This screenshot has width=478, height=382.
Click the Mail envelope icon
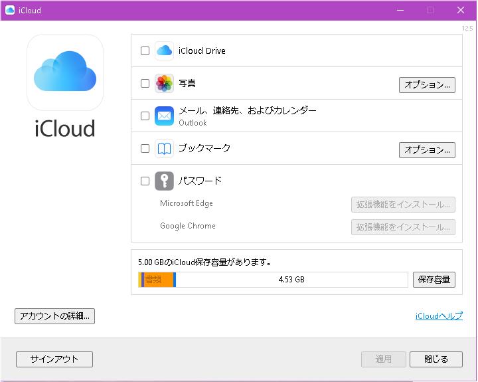pos(164,116)
